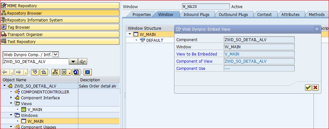Expand the Component Interface node

[x=11, y=98]
